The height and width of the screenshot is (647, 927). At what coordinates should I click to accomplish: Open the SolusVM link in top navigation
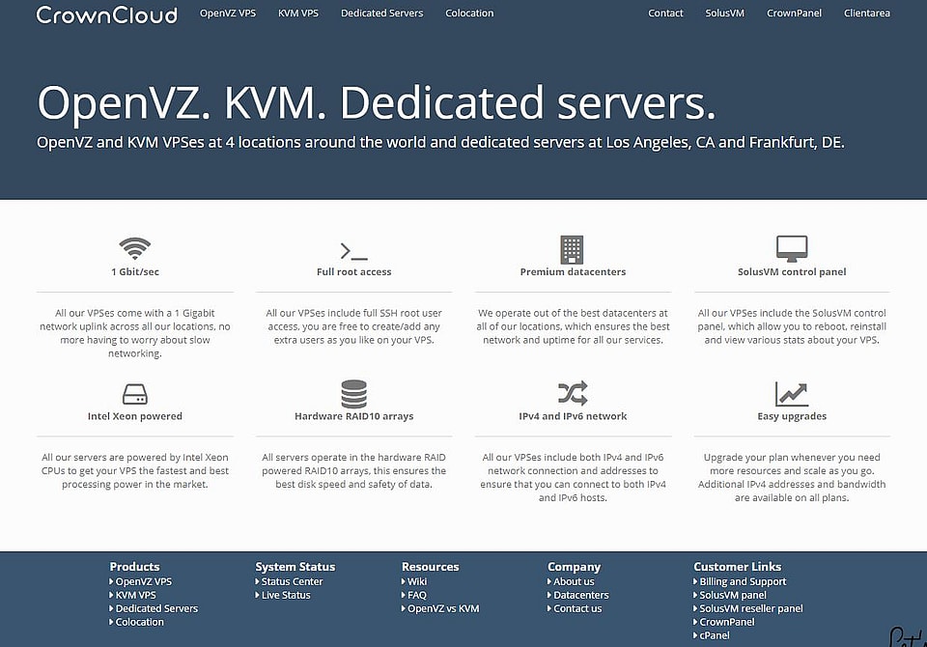[x=724, y=13]
